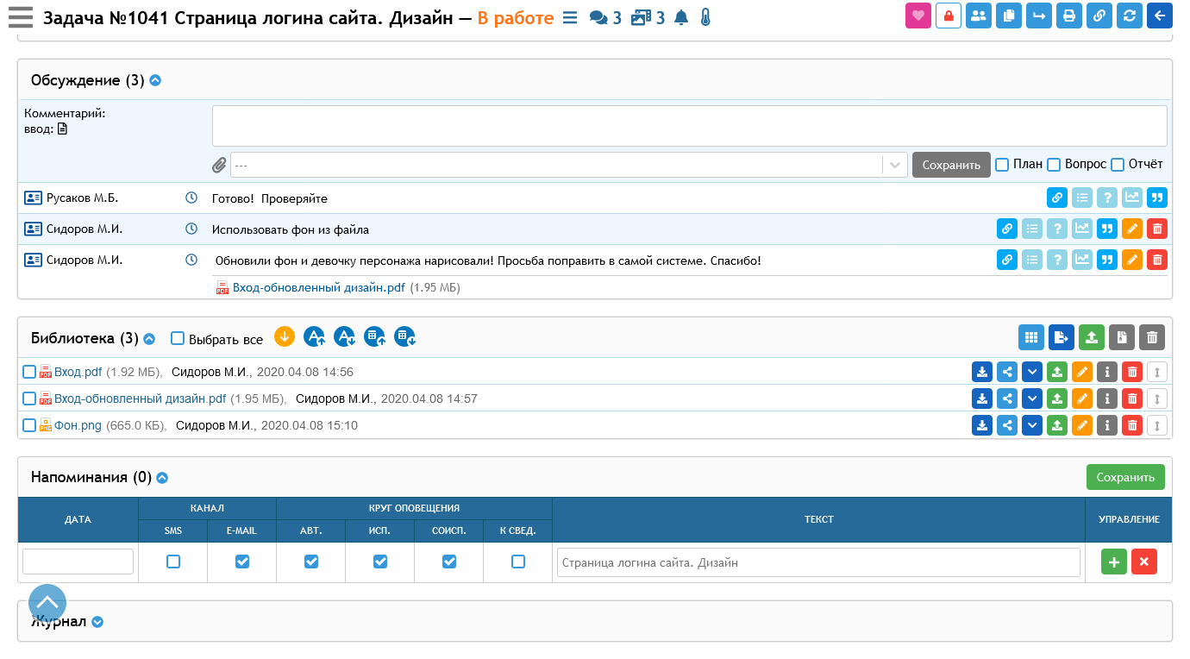1190x659 pixels.
Task: Download Вход.pdf file
Action: pos(982,372)
